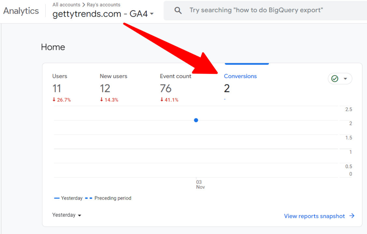Go to the All accounts breadcrumb
The image size is (367, 234).
66,5
